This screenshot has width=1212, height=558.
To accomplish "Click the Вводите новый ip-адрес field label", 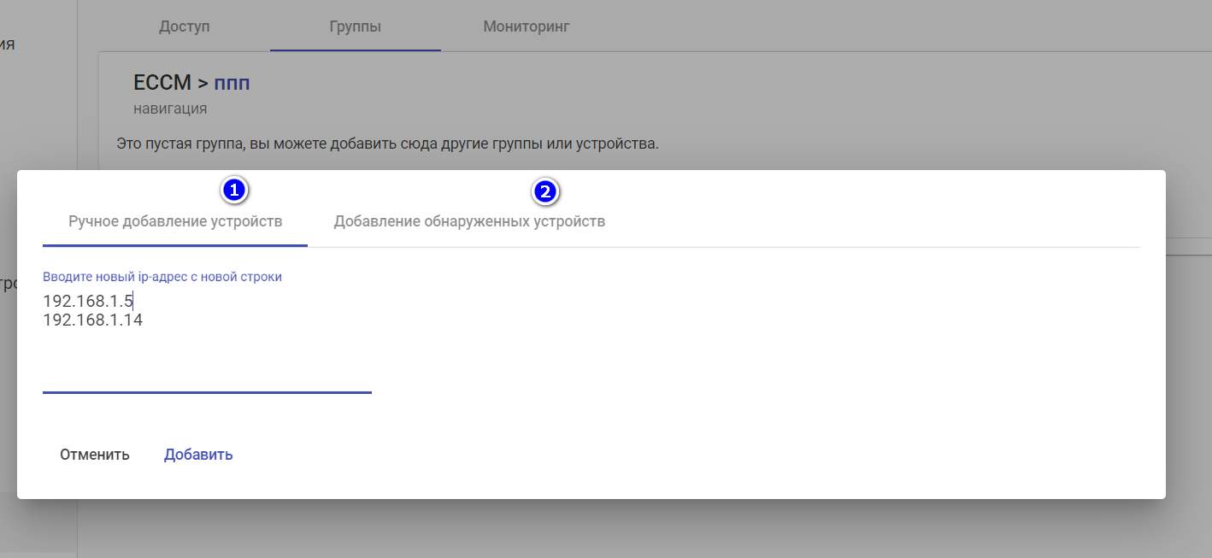I will [162, 277].
